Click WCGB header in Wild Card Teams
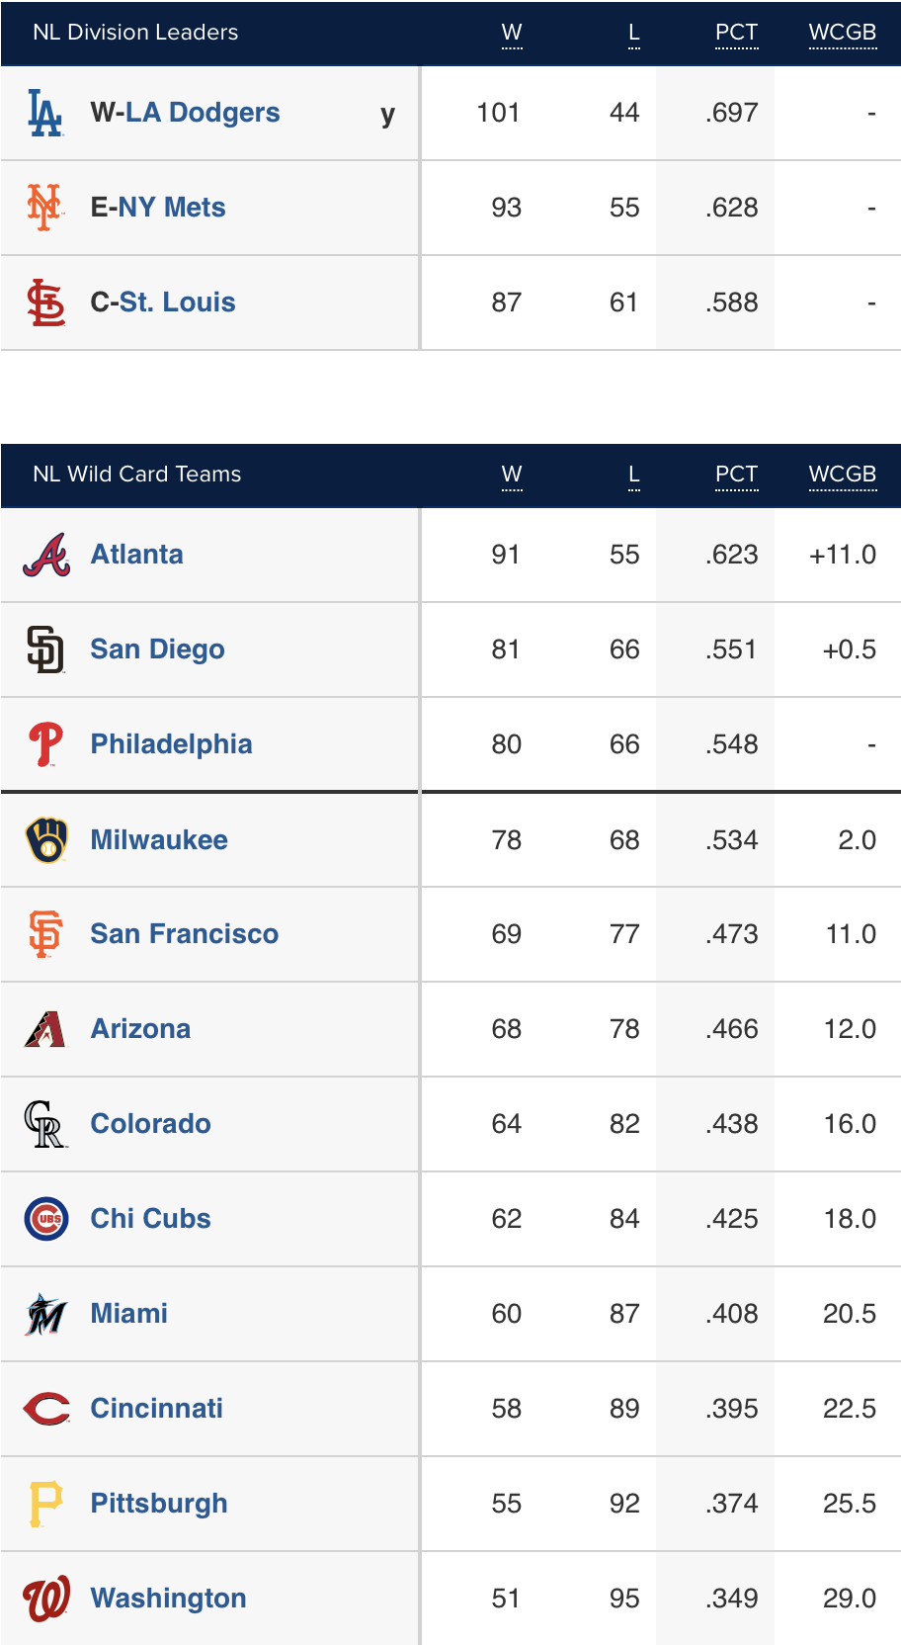 (x=842, y=475)
